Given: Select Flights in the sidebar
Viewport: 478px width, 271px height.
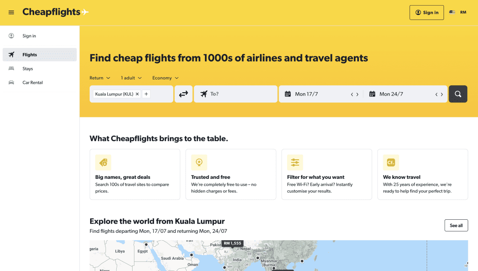Looking at the screenshot, I should [29, 54].
